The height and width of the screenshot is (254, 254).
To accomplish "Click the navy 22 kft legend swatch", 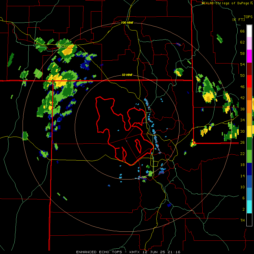I will coord(249,169).
